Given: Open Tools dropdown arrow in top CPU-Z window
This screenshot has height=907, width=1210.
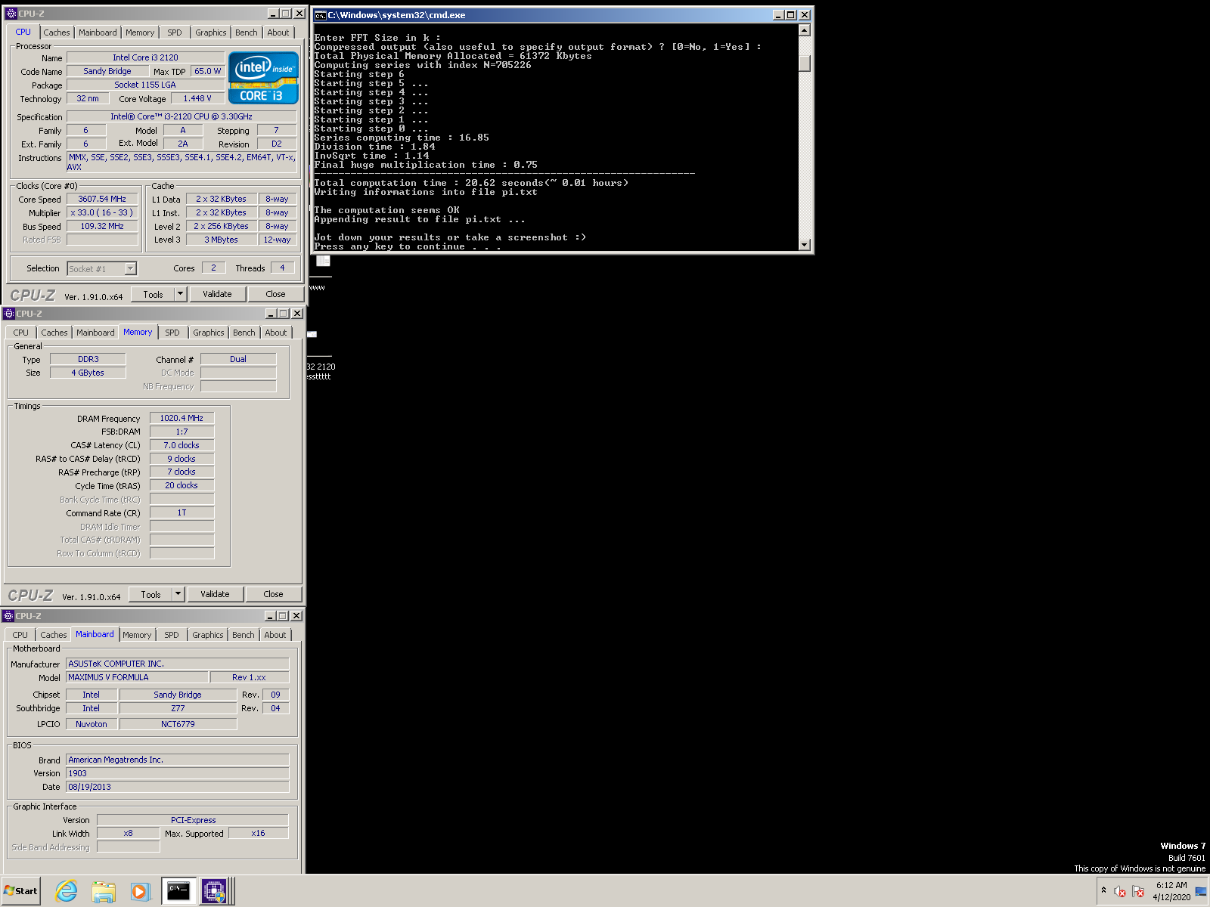Looking at the screenshot, I should click(180, 294).
